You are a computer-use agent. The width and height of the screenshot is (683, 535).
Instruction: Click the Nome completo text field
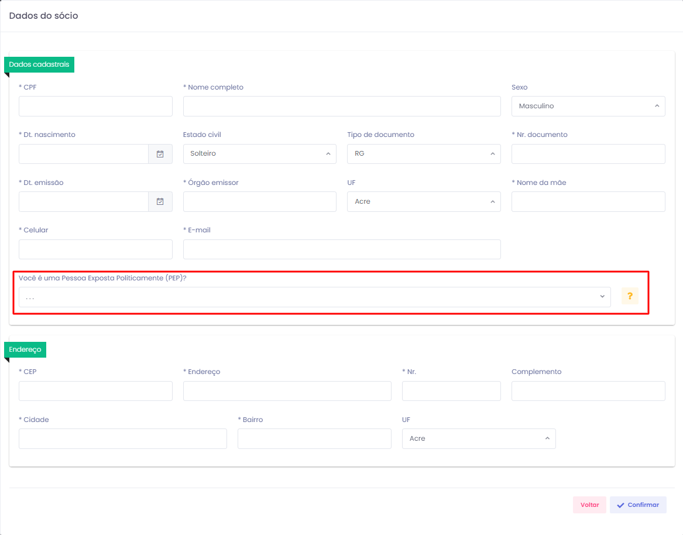[x=342, y=107]
